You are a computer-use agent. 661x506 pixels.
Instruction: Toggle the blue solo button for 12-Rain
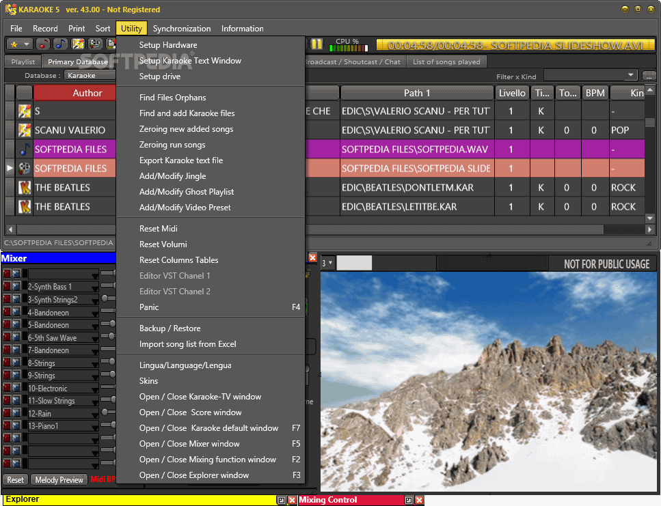point(16,412)
